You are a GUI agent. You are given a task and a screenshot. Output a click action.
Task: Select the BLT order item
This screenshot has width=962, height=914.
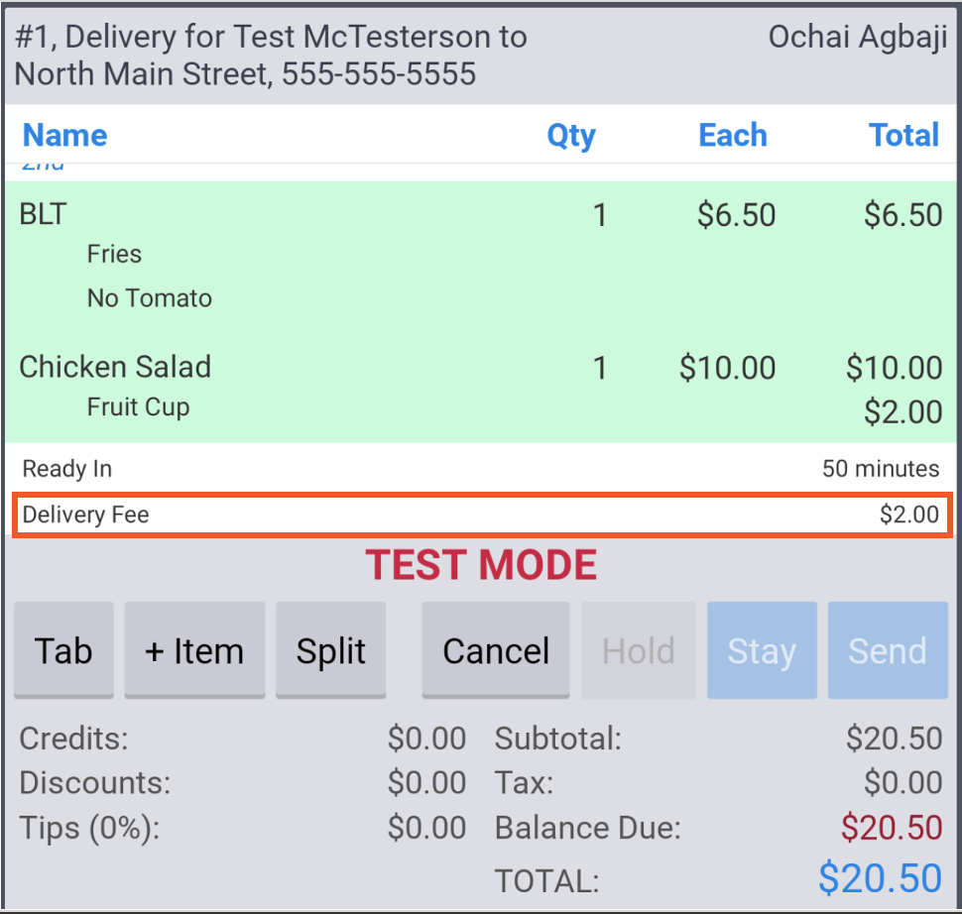[44, 214]
